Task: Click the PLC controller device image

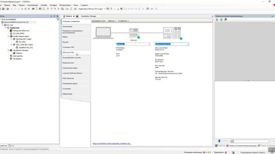Action: pos(172,33)
